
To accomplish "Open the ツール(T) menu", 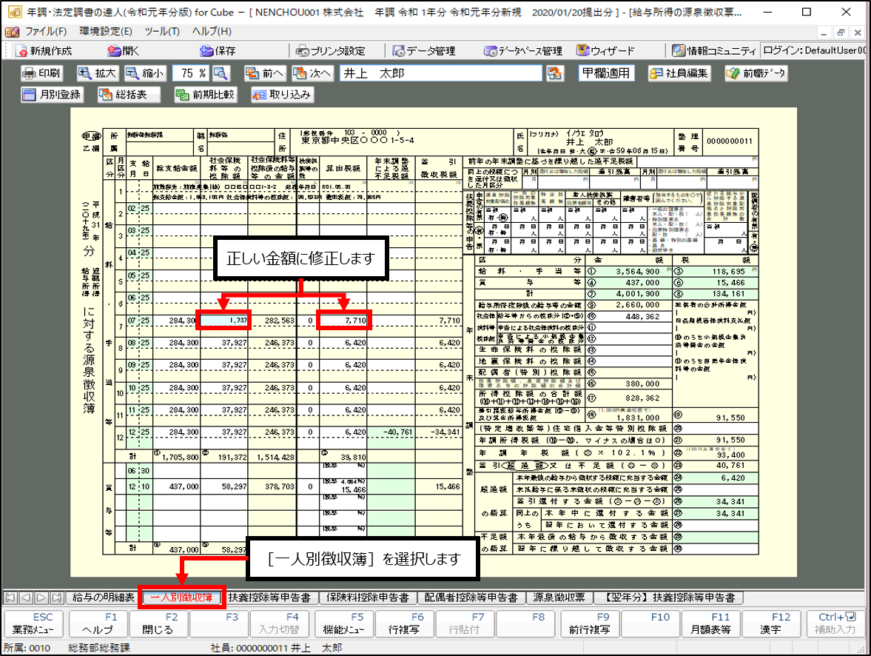I will [x=162, y=32].
